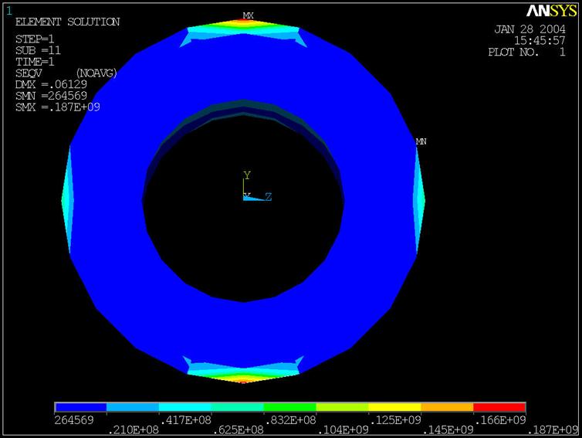This screenshot has width=582, height=438.
Task: Click the SMN =264569 line
Action: click(x=51, y=96)
